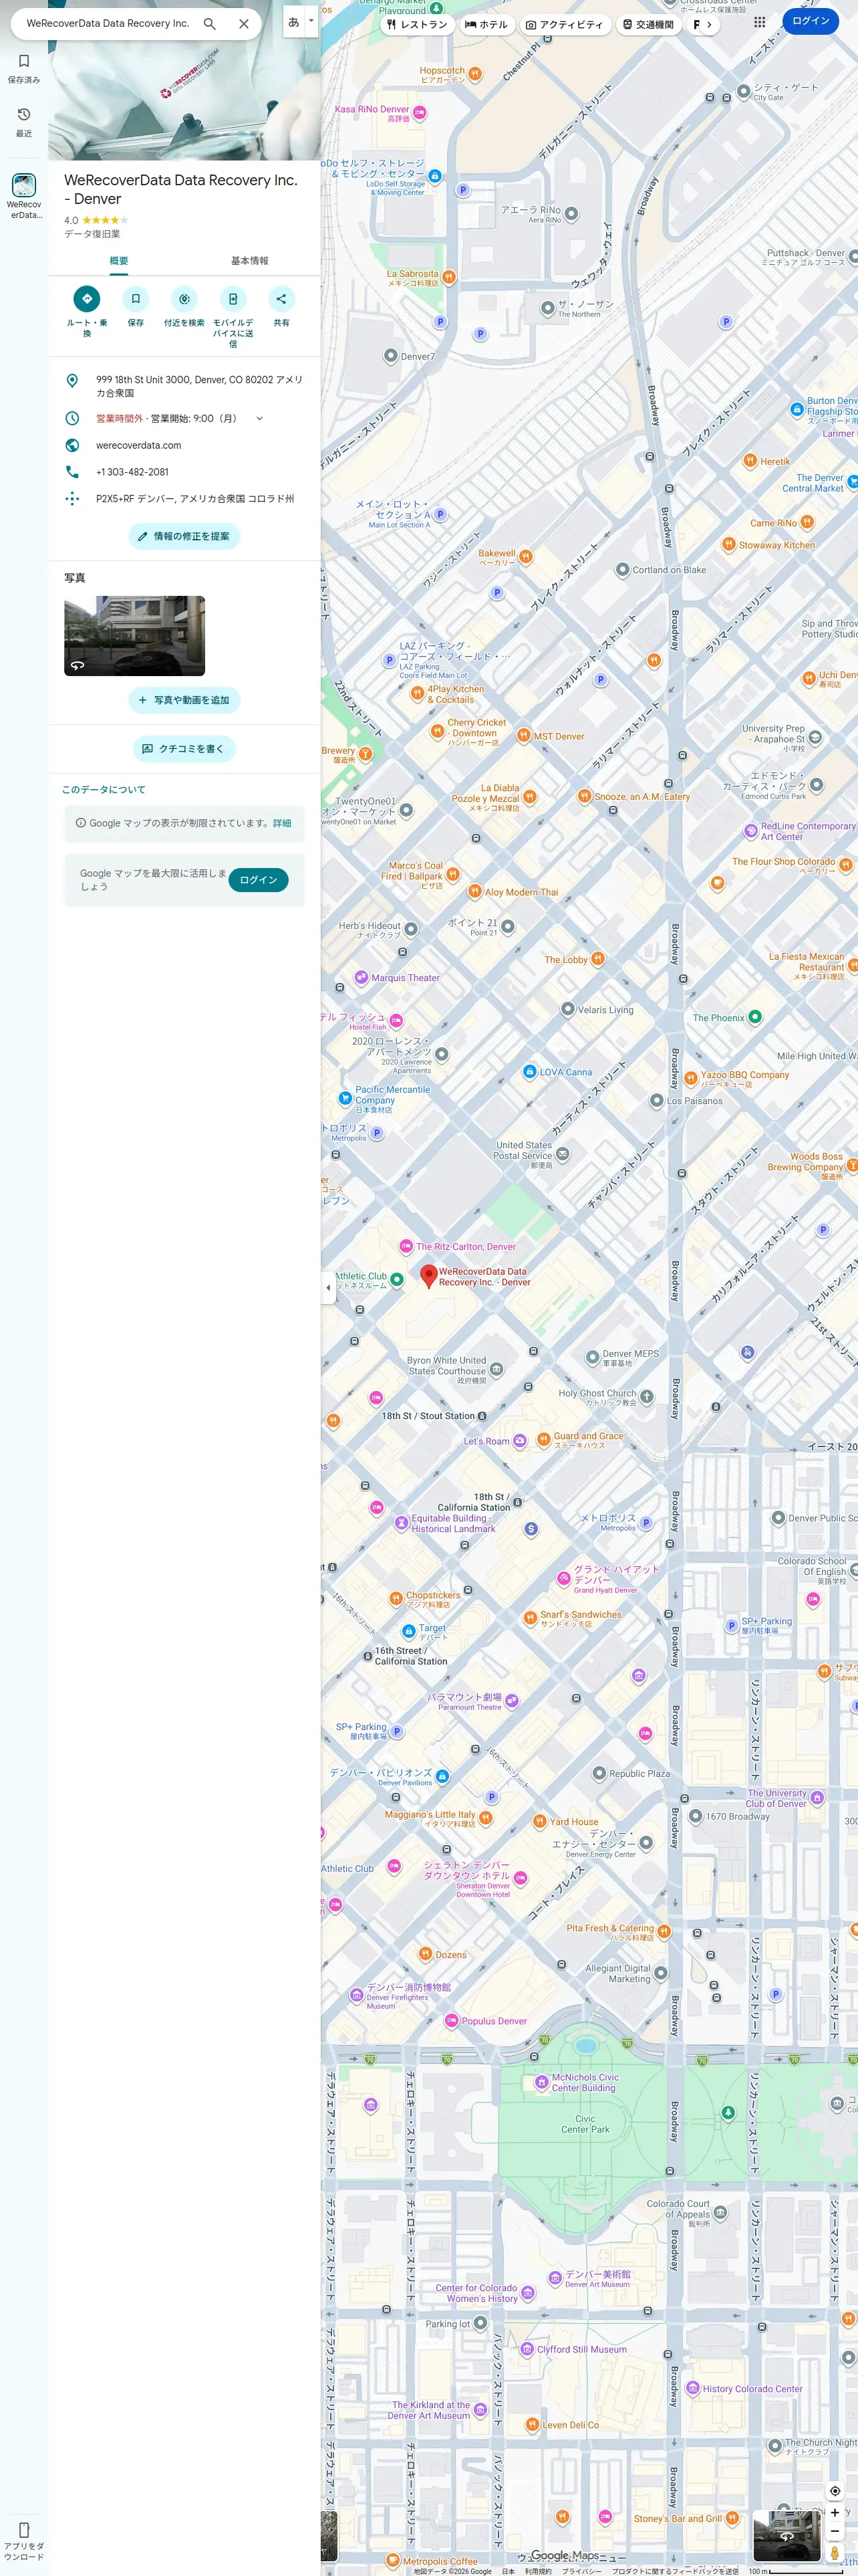Screen dimensions: 858x2576
Task: Zoom in the map with plus button
Action: click(x=835, y=2513)
